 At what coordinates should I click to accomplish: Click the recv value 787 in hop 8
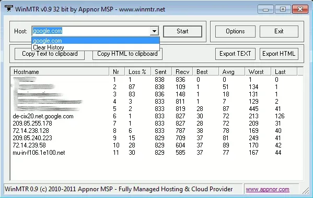tap(180, 131)
